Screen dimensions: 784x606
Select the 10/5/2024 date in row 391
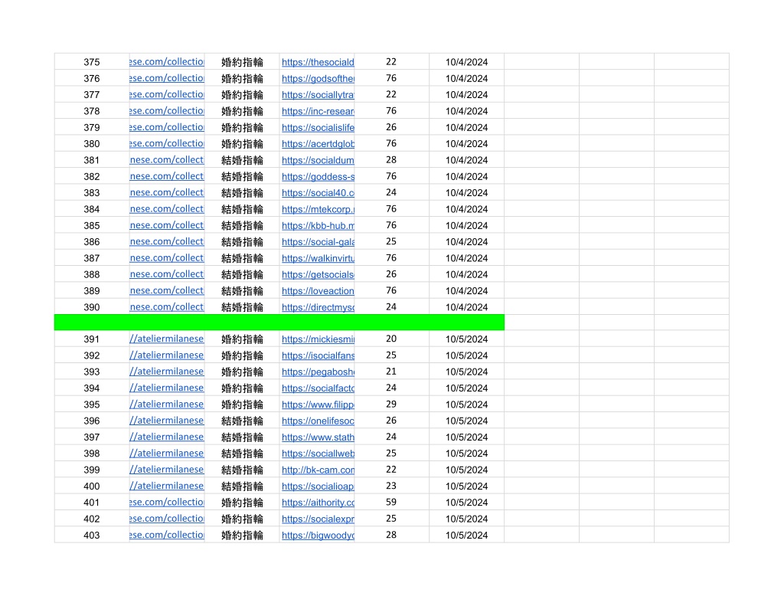466,339
